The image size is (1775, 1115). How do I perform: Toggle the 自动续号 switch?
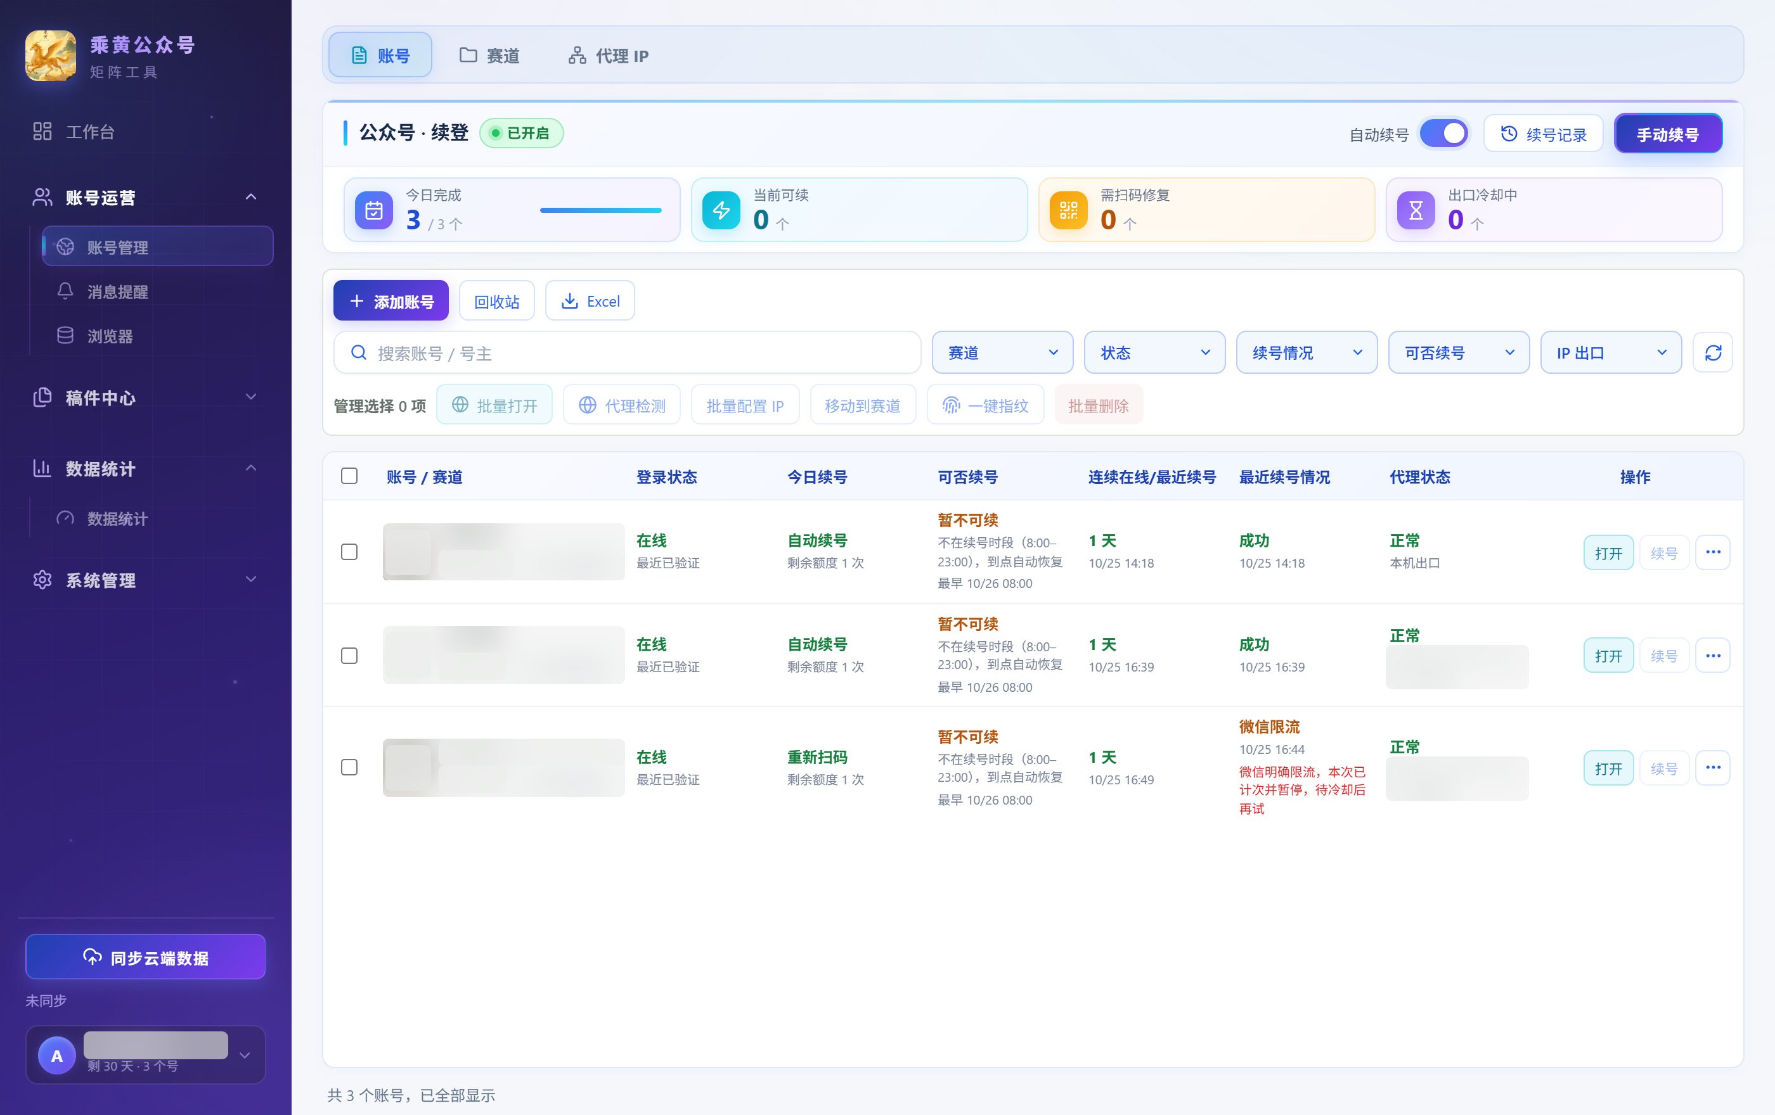coord(1443,134)
